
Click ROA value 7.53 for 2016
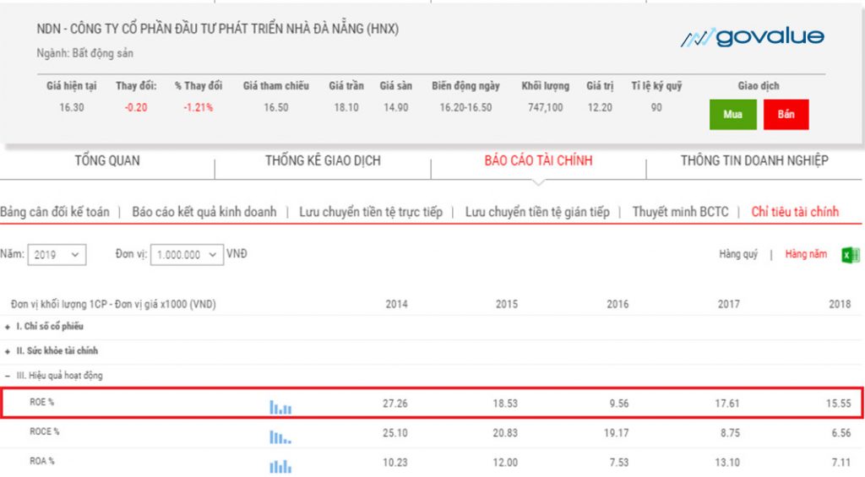pyautogui.click(x=619, y=463)
